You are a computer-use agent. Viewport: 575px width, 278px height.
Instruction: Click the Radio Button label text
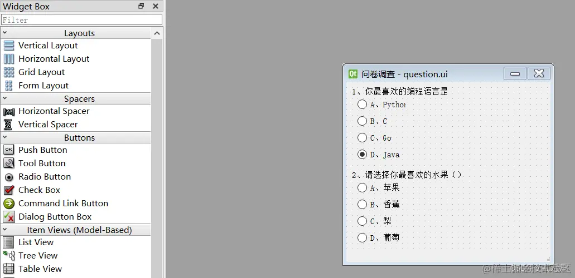(45, 177)
